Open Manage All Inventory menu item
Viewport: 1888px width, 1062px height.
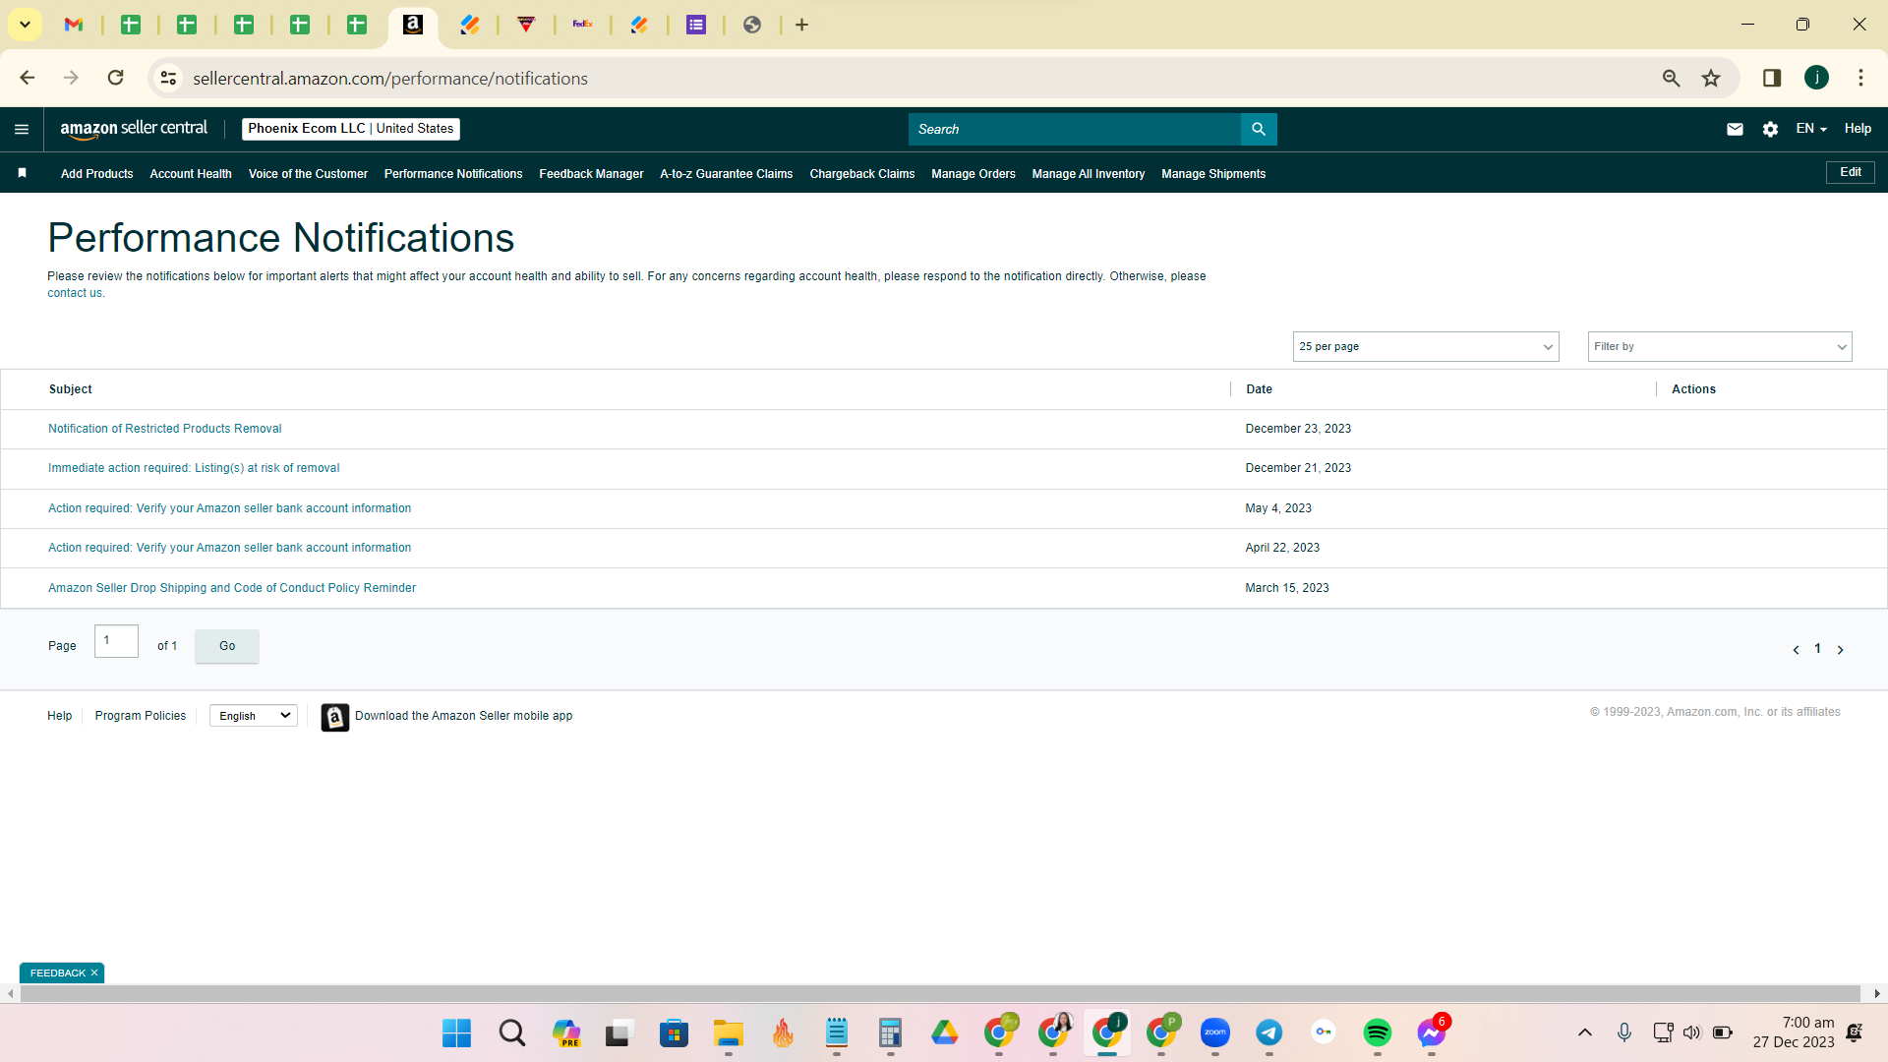[1089, 174]
